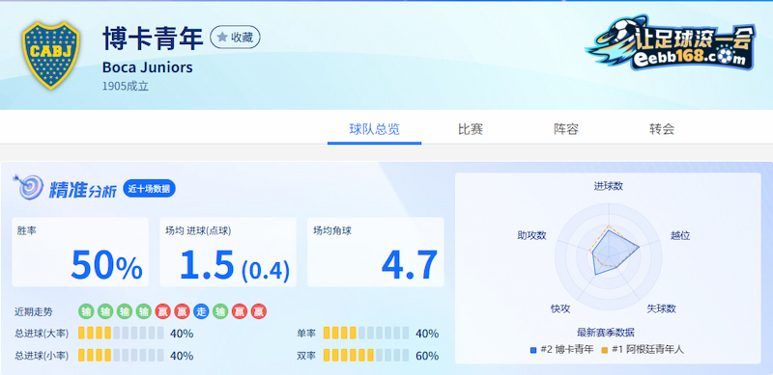Click the 胜率 50% stat card

[80, 252]
